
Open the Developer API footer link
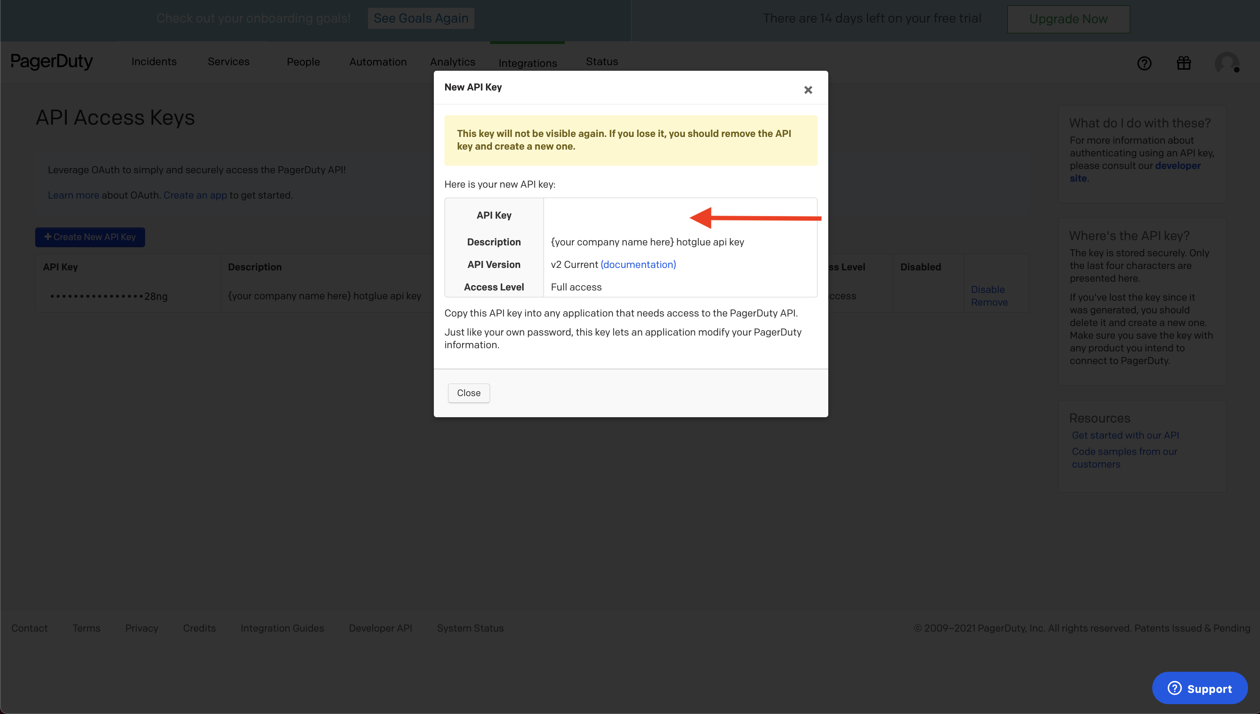380,628
